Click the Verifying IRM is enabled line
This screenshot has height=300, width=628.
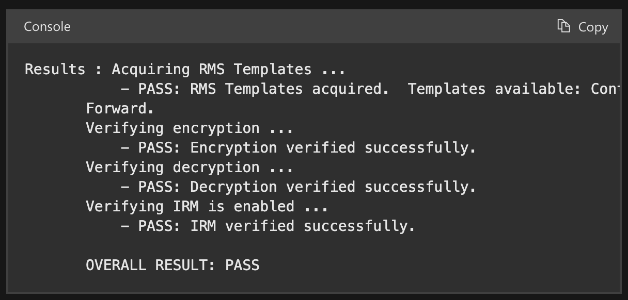(x=207, y=206)
